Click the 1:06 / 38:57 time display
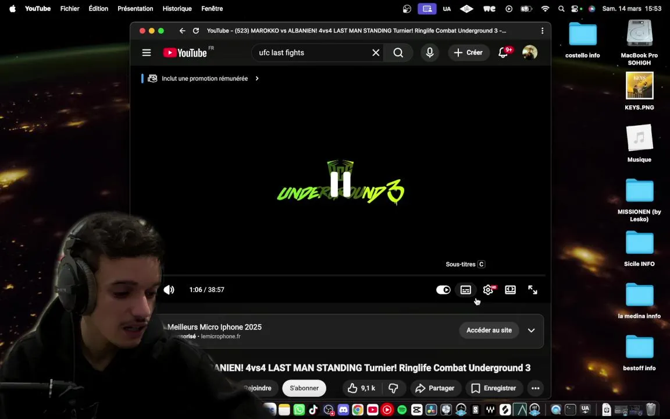This screenshot has width=670, height=419. 207,290
